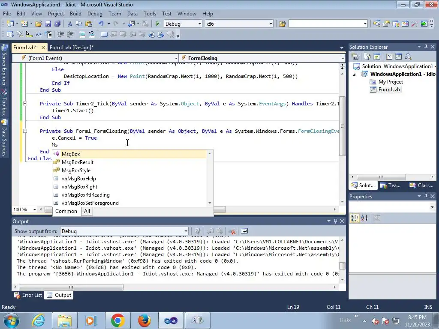Click the Copy icon in toolbar
The image size is (439, 329).
click(79, 24)
